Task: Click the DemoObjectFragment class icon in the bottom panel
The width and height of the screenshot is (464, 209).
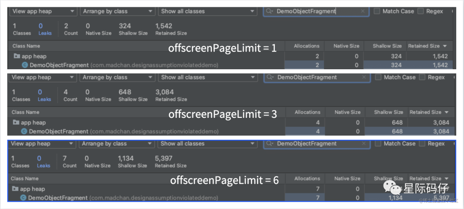Action: 23,197
